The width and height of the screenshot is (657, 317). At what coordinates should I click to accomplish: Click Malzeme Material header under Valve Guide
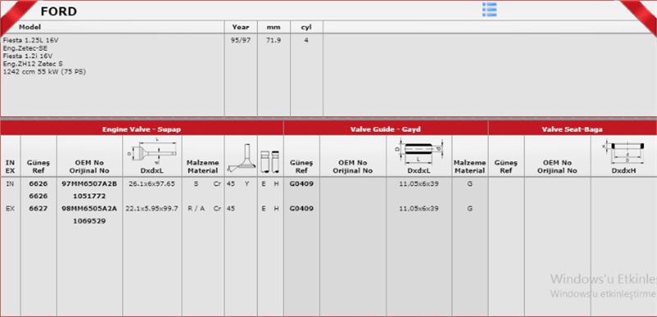click(470, 166)
